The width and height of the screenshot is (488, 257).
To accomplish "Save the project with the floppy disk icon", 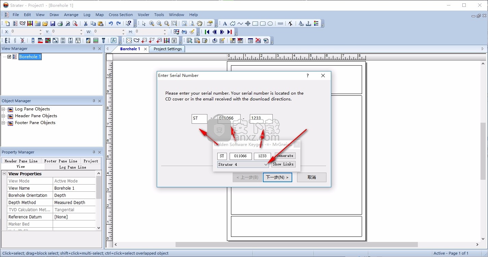I will coord(53,24).
